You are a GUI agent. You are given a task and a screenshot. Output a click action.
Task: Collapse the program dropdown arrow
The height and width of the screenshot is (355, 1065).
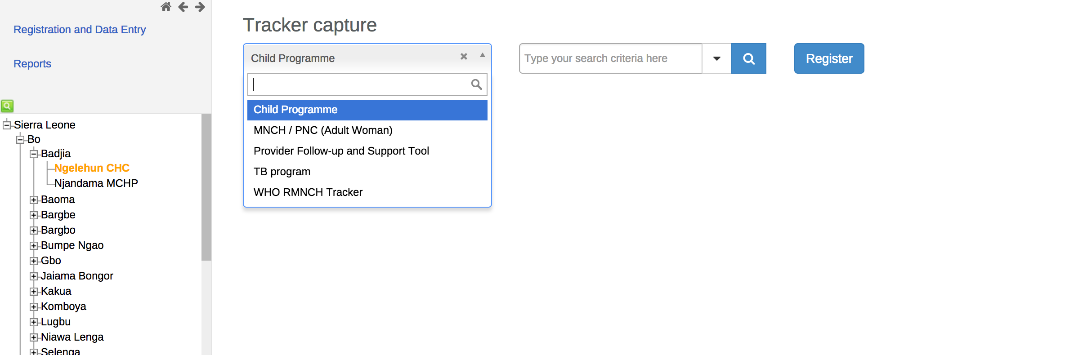(x=482, y=56)
